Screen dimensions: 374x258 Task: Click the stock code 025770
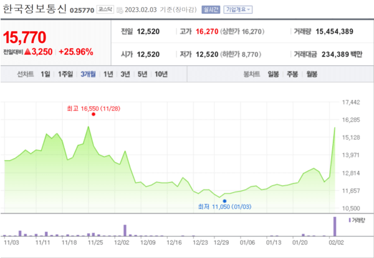coord(82,11)
